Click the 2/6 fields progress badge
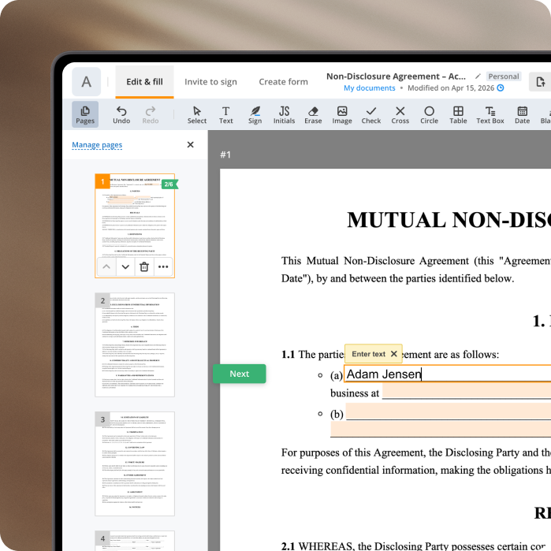The height and width of the screenshot is (551, 551). tap(169, 184)
